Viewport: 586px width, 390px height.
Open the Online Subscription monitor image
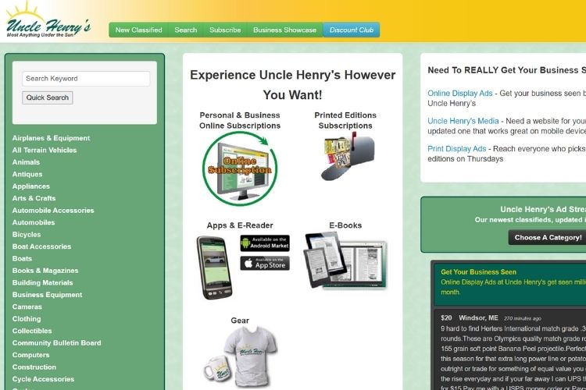(x=240, y=168)
